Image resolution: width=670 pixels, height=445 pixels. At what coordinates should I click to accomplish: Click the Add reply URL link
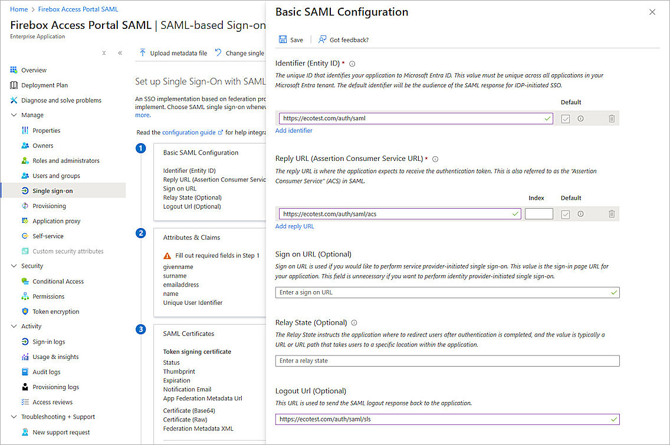click(x=294, y=226)
